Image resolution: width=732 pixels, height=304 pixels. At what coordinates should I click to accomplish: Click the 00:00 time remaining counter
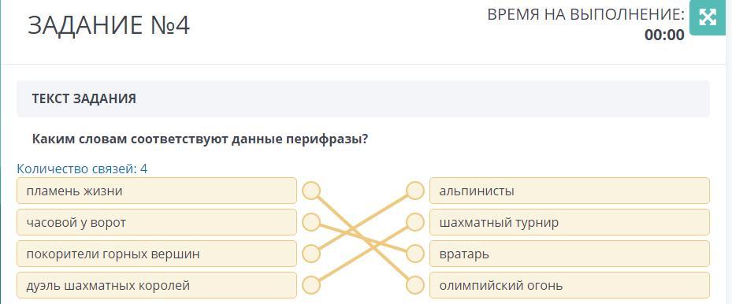664,35
